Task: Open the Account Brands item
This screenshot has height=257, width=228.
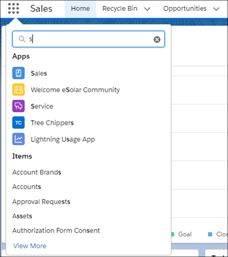Action: point(37,172)
